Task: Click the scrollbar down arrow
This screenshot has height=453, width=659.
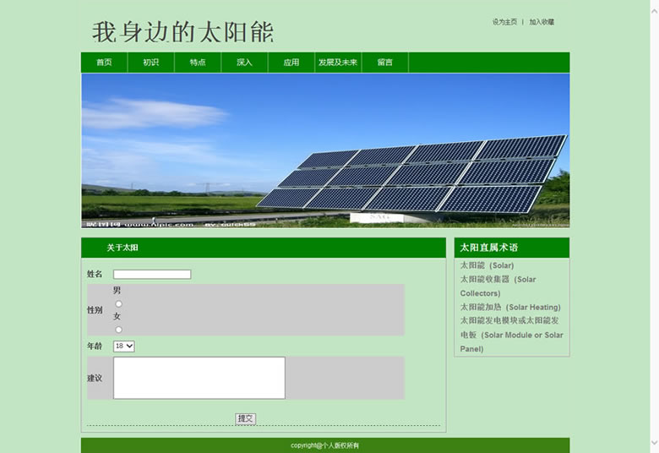Action: [x=653, y=443]
